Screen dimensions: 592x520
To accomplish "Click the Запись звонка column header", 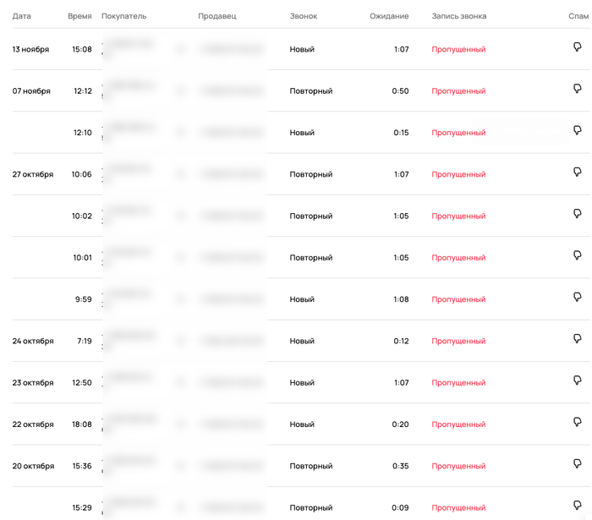I will (458, 16).
